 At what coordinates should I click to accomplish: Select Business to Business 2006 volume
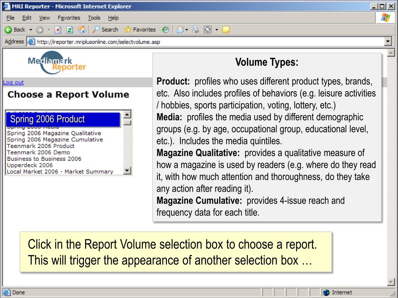tap(44, 159)
